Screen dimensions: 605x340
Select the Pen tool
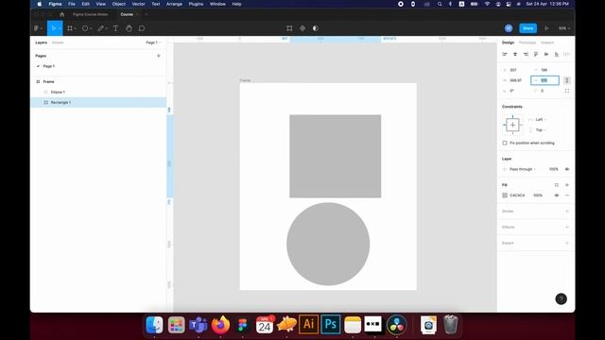(101, 28)
